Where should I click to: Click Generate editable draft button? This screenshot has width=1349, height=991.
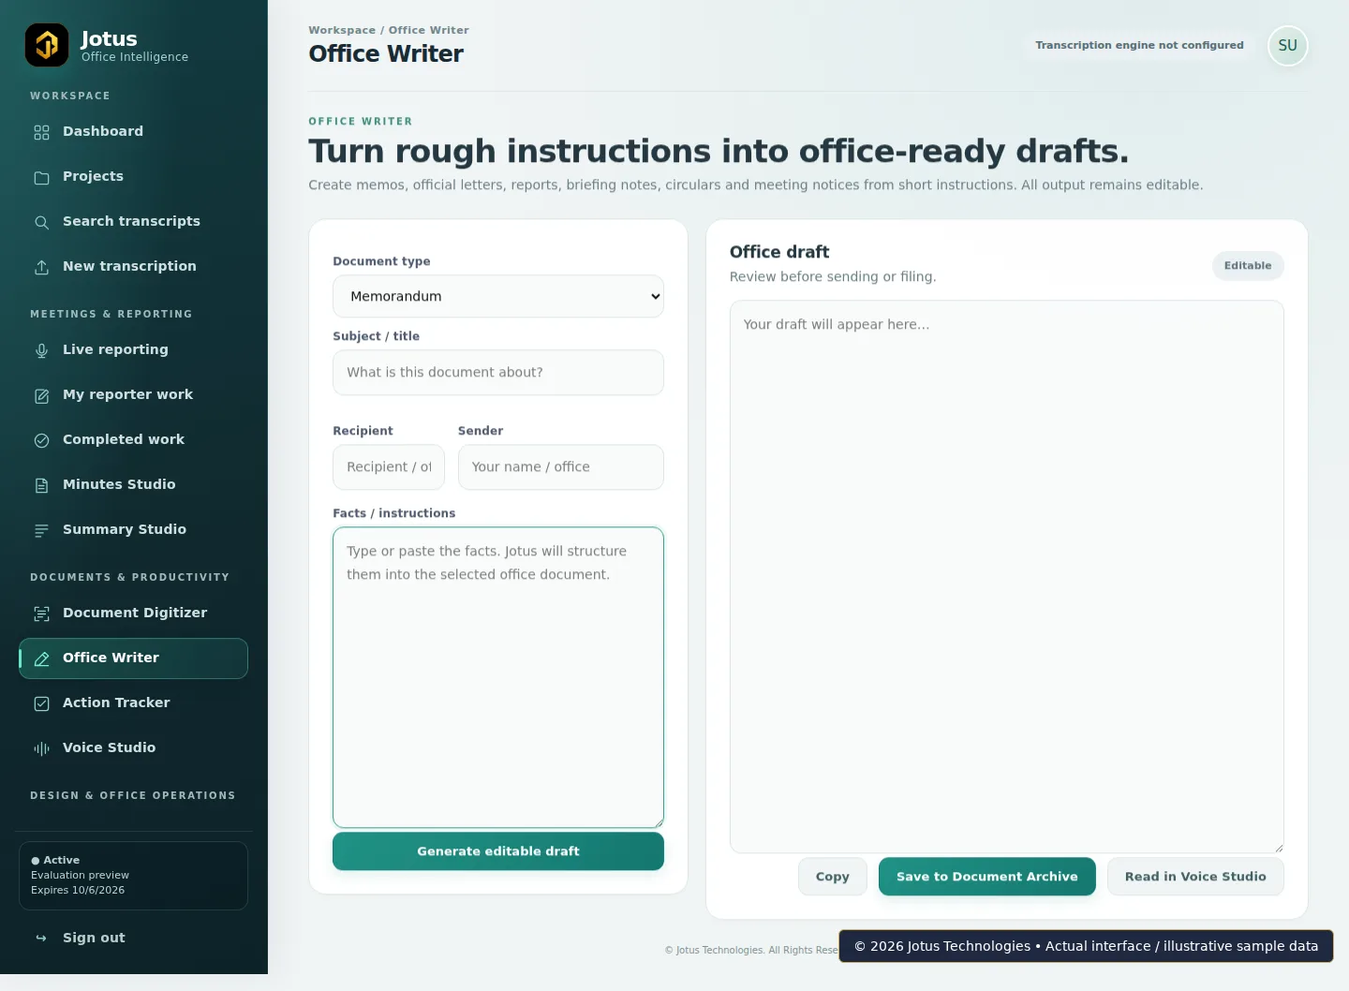(498, 851)
